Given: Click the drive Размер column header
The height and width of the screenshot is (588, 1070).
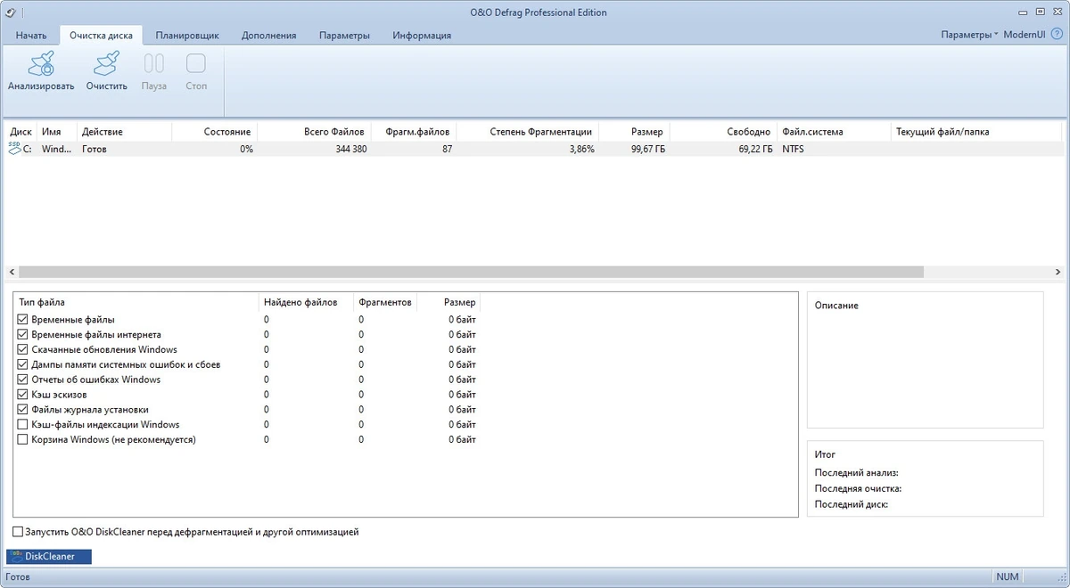Looking at the screenshot, I should coord(634,131).
